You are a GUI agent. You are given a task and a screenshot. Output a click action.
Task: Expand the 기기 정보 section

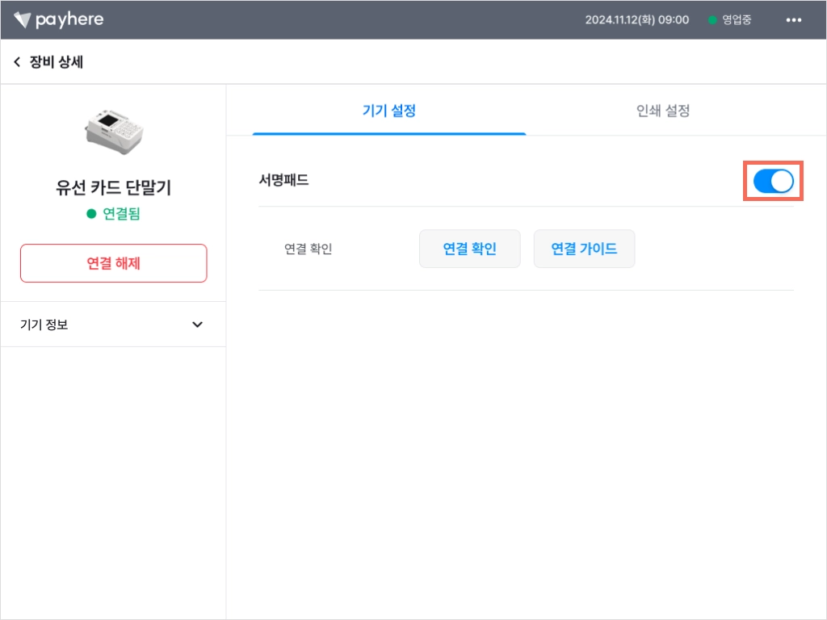(113, 325)
